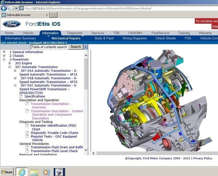The height and width of the screenshot is (176, 218).
Task: Open Diagnostic Trouble Code Charts
Action: tap(54, 133)
